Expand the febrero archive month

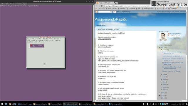161,87
